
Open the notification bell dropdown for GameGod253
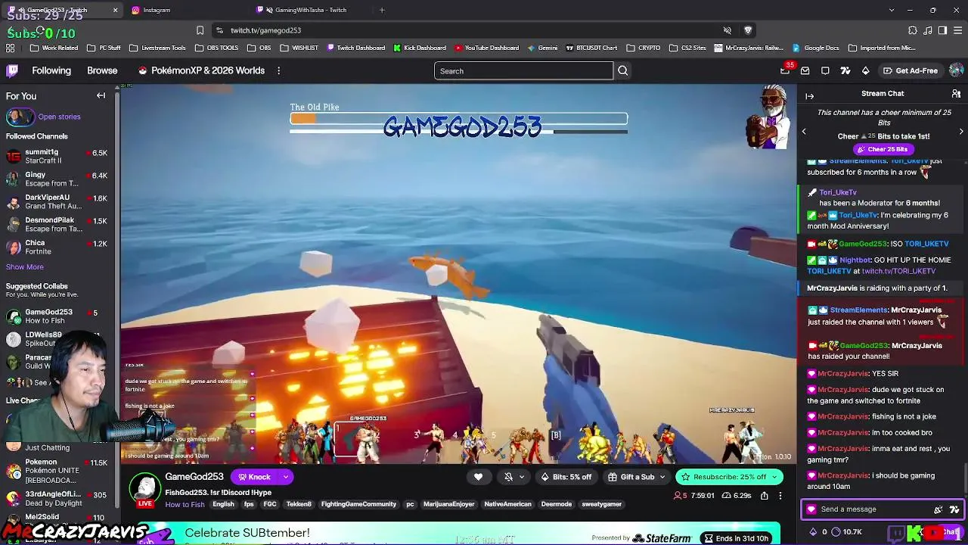[x=513, y=477]
